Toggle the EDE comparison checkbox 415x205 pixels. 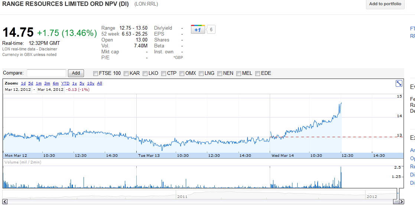258,73
